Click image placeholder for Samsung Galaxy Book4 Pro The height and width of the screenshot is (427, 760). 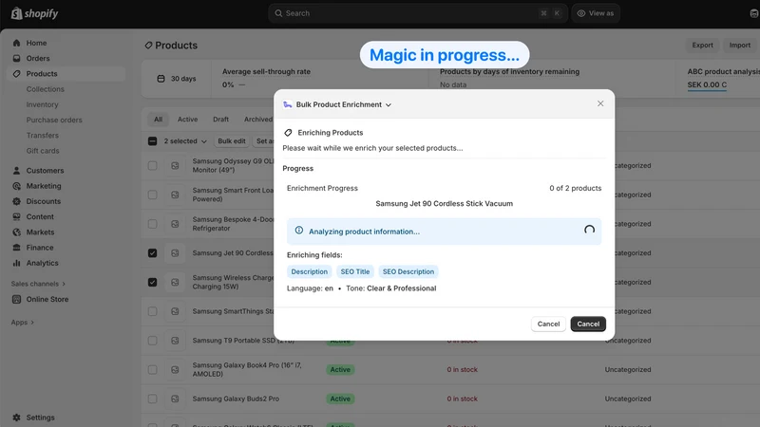pyautogui.click(x=175, y=370)
